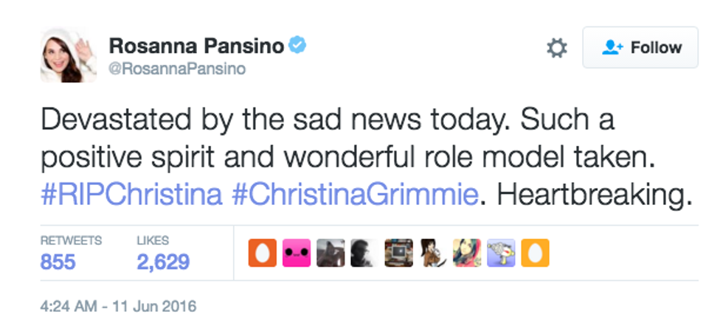The width and height of the screenshot is (723, 328).
Task: Open the @RosannaPansino handle link
Action: pos(178,69)
